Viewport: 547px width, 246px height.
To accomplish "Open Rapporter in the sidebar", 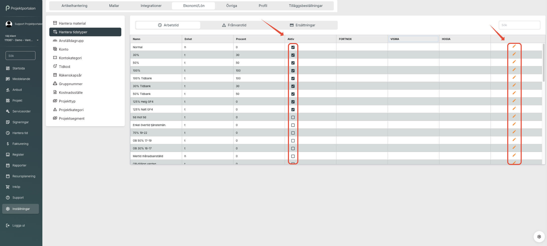I will pos(19,165).
